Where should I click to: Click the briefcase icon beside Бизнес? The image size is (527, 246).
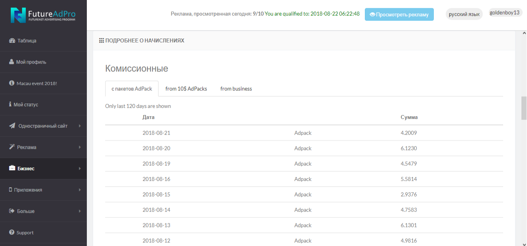point(12,168)
